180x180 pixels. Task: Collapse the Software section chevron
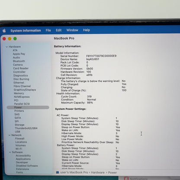click(10, 152)
